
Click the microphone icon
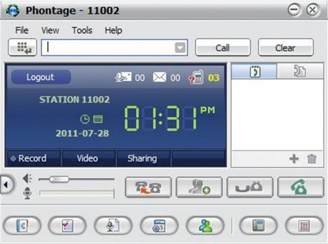coord(27,193)
